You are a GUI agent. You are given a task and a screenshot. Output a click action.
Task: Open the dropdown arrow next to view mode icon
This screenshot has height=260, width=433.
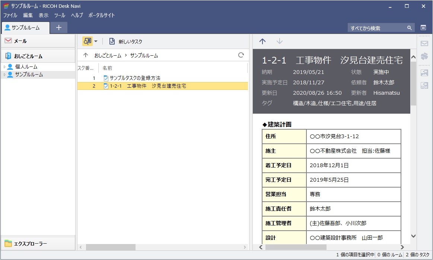(96, 42)
